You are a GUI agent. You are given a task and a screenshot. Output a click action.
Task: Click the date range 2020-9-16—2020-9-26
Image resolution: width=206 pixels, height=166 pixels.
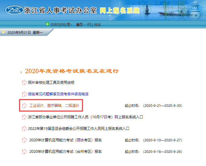coord(163,152)
